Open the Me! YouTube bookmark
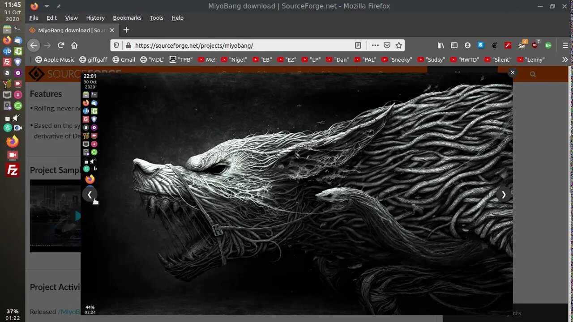Viewport: 573px width, 322px height. [x=207, y=59]
